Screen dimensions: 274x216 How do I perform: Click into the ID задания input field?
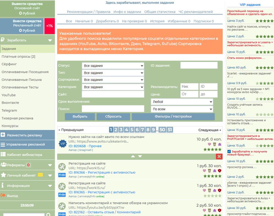pos(199,65)
